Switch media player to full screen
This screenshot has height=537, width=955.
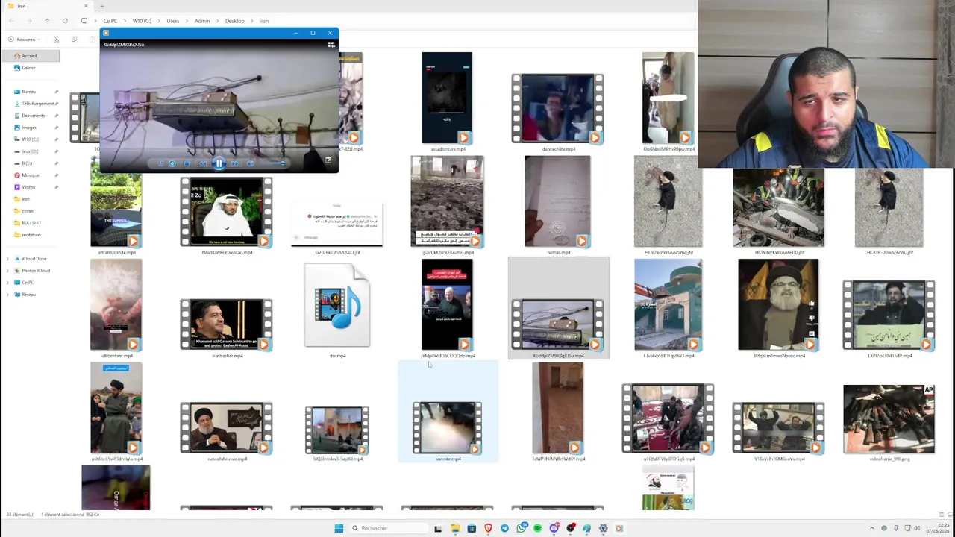tap(328, 160)
